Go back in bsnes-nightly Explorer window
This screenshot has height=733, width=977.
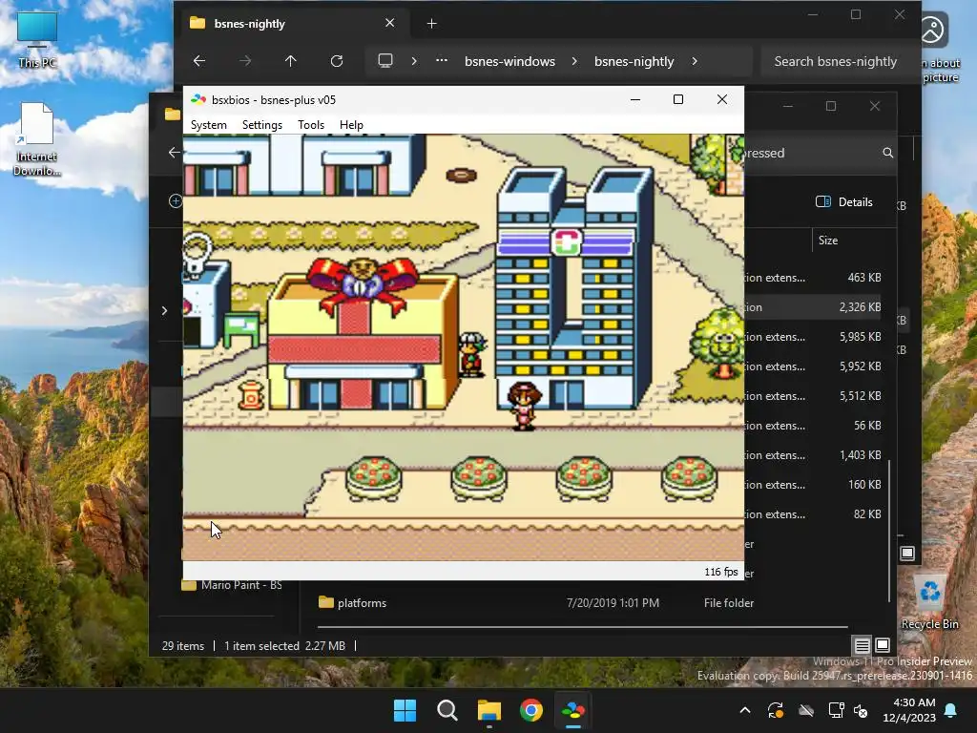point(199,61)
